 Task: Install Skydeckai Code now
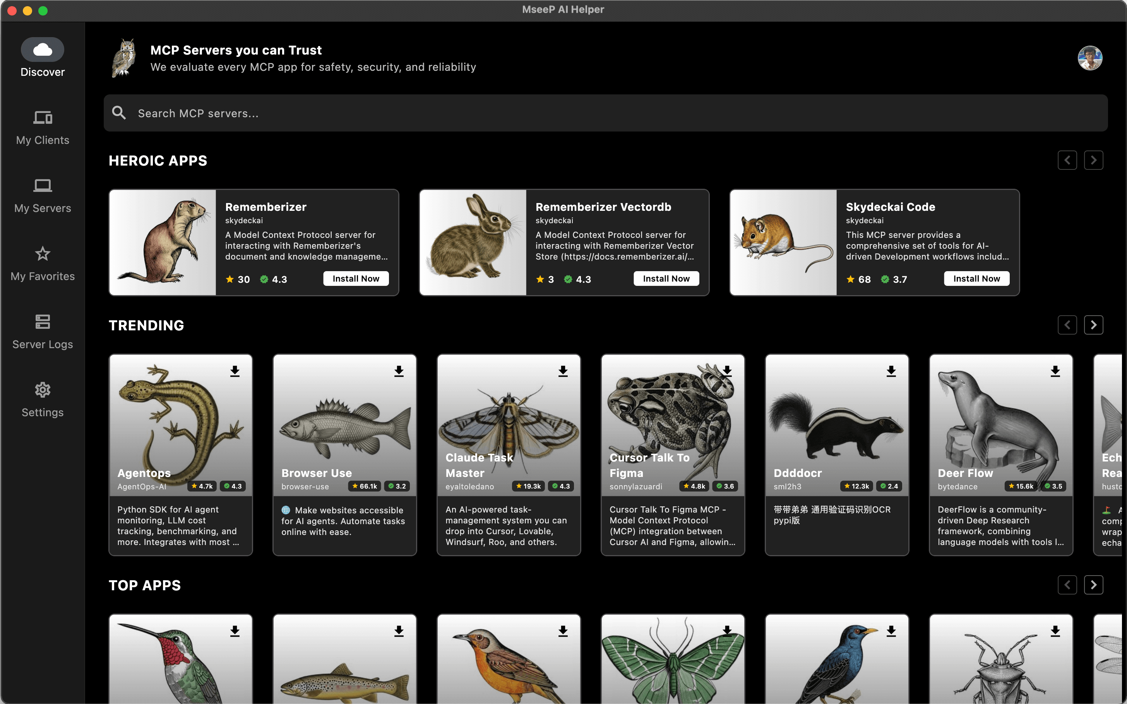pyautogui.click(x=976, y=279)
